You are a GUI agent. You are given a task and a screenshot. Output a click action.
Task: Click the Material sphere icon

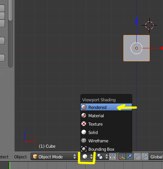point(84,115)
